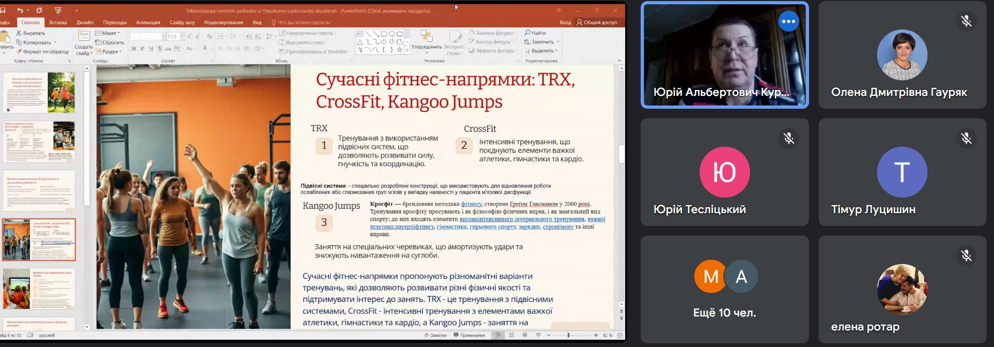Viewport: 994px width, 347px height.
Task: Expand the Выделить dropdown
Action: (x=541, y=51)
